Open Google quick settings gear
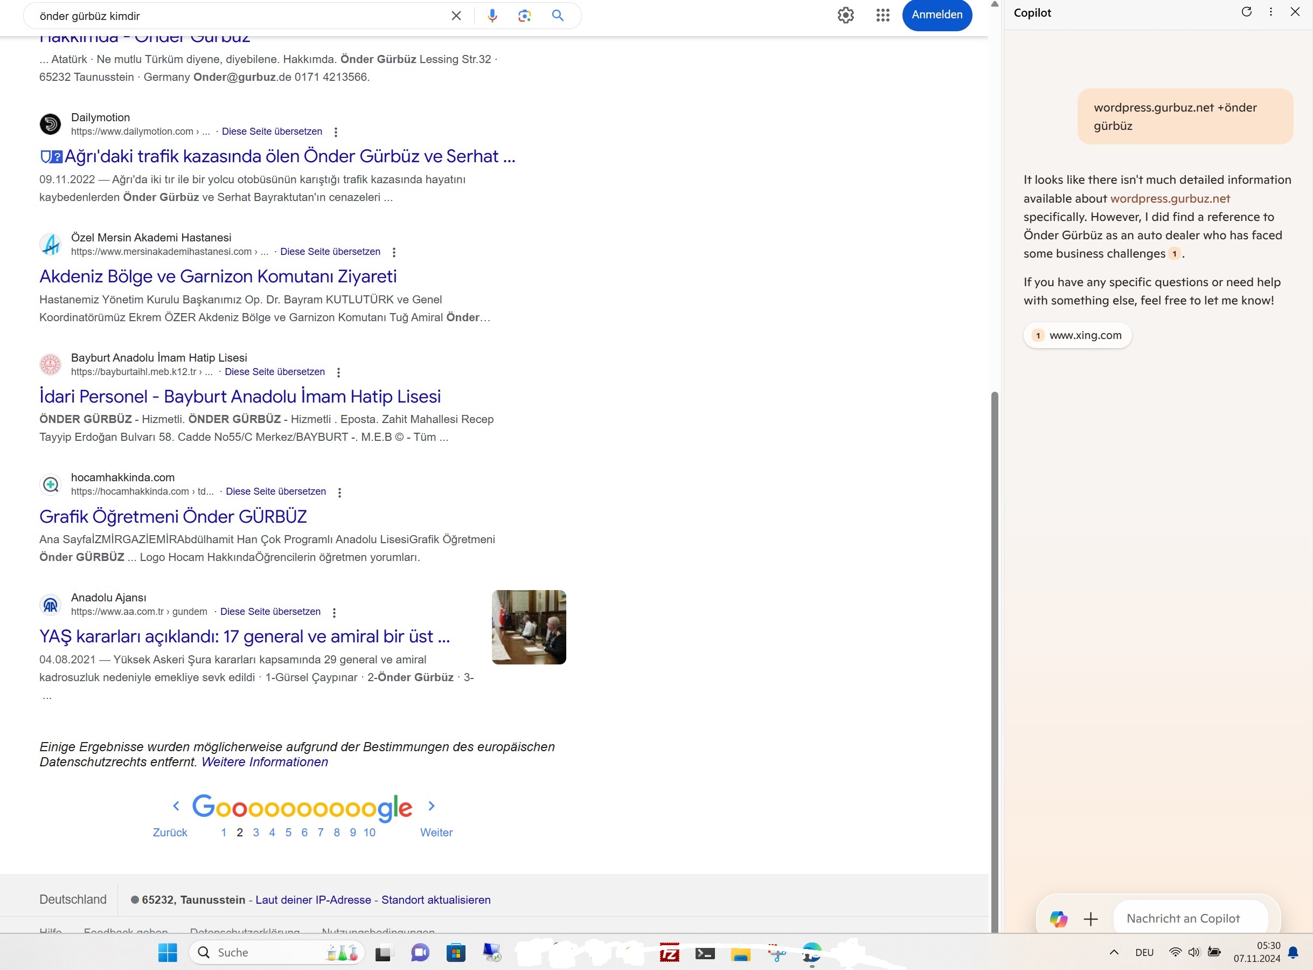Screen dimensions: 1313x970 click(x=845, y=15)
